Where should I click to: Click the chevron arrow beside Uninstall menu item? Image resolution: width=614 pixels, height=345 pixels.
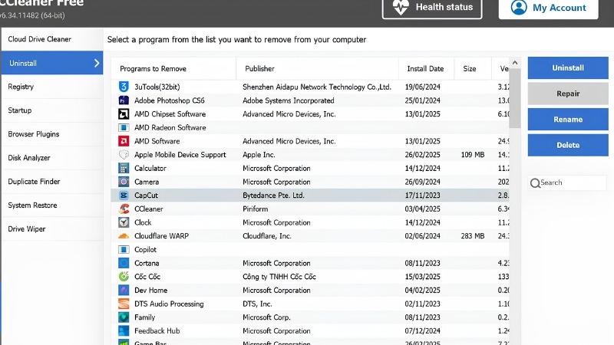(x=97, y=63)
